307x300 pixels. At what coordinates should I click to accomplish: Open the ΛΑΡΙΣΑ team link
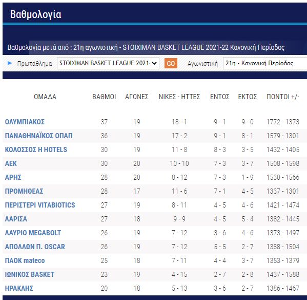coord(16,219)
